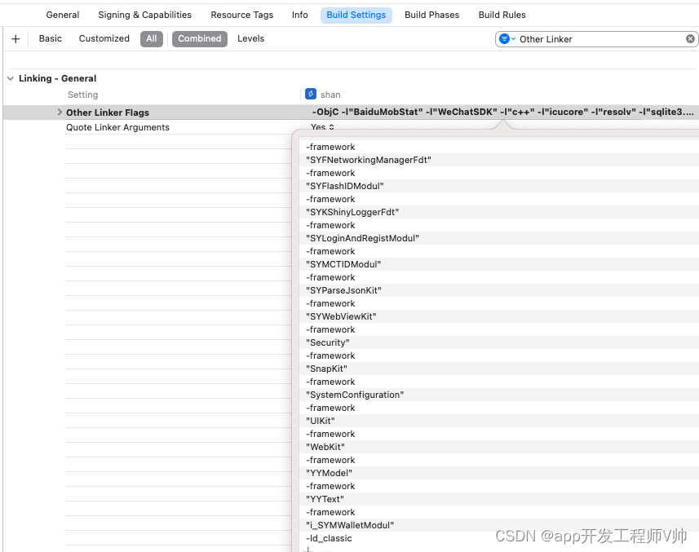
Task: Select the Other Linker Flags value text
Action: pyautogui.click(x=503, y=112)
